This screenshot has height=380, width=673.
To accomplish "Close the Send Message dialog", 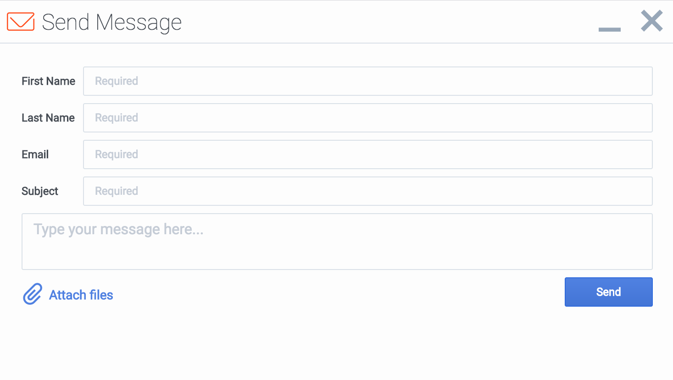I will click(651, 21).
